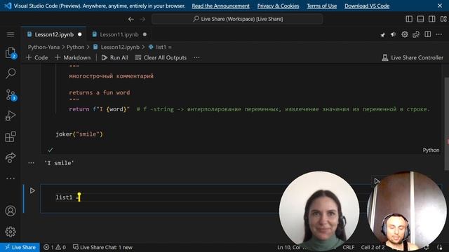449x252 pixels.
Task: Click the Python language label of first cell
Action: coord(431,150)
